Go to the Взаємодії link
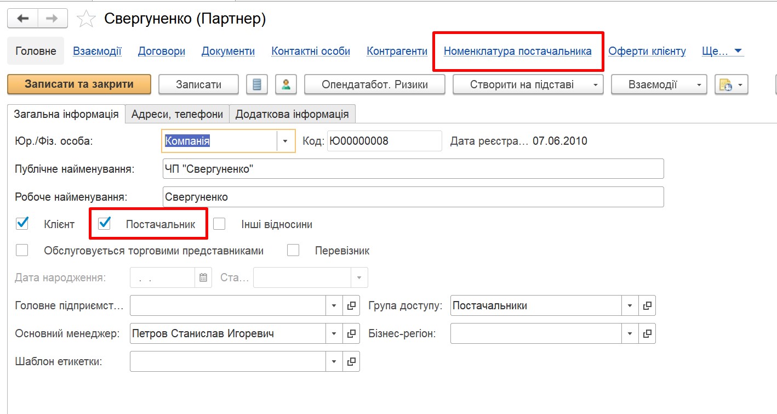 pyautogui.click(x=97, y=51)
